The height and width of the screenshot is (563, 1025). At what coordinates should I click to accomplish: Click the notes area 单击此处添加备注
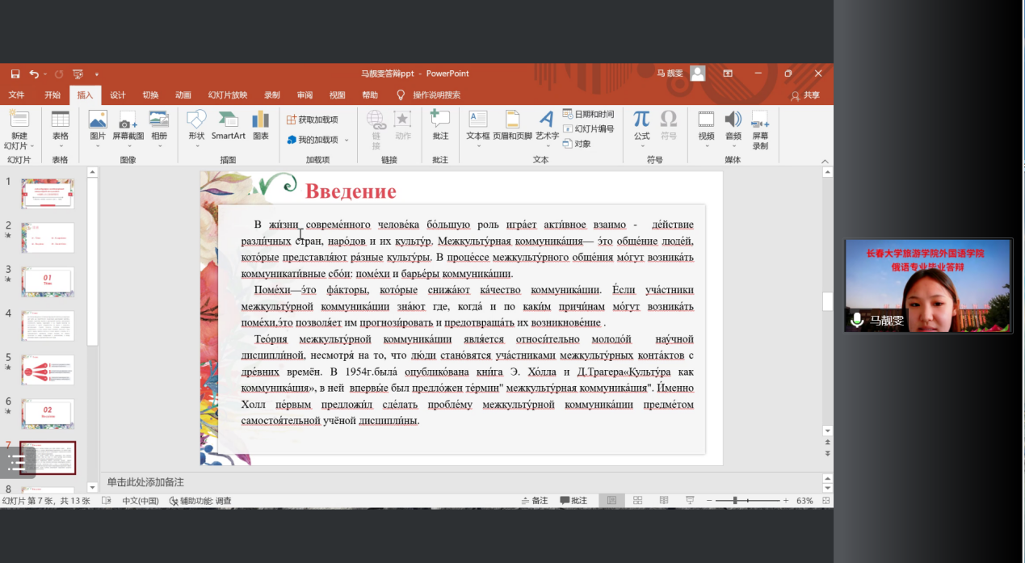coord(145,482)
